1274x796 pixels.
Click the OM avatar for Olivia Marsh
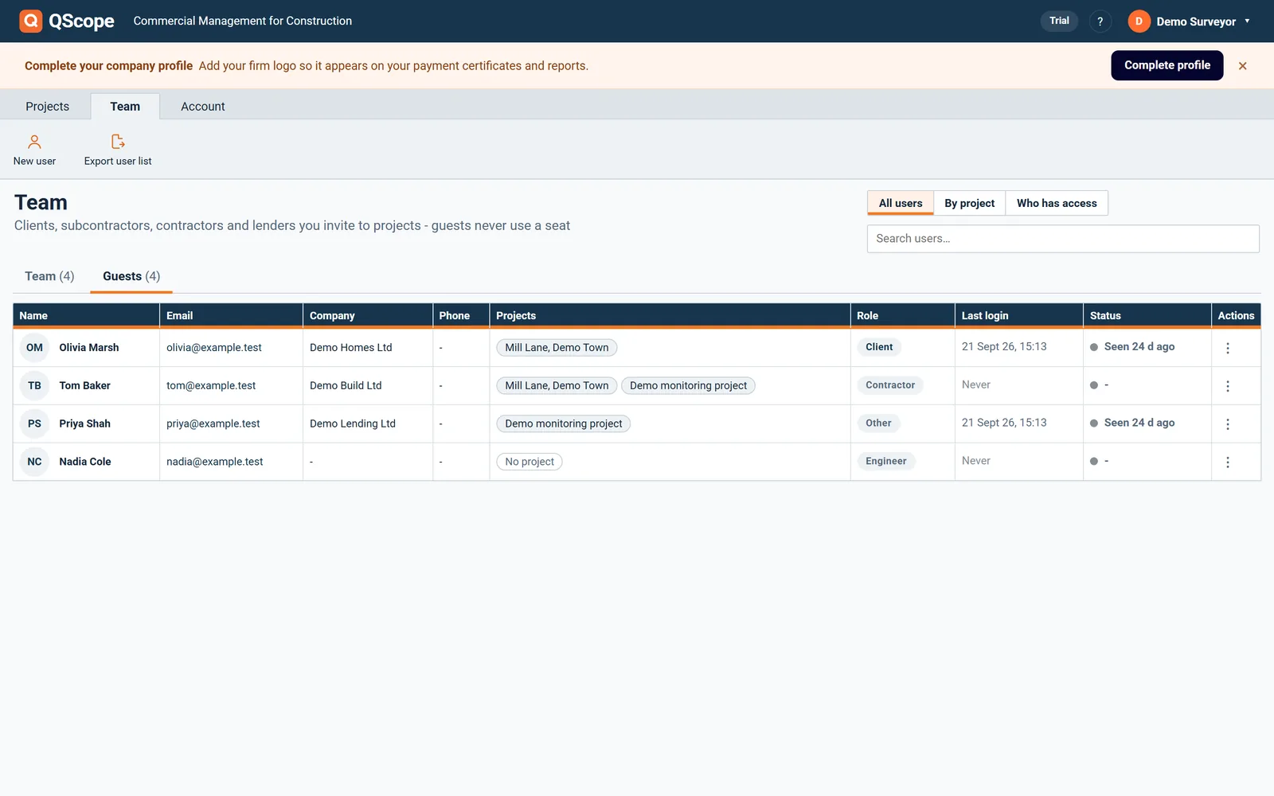click(x=34, y=348)
